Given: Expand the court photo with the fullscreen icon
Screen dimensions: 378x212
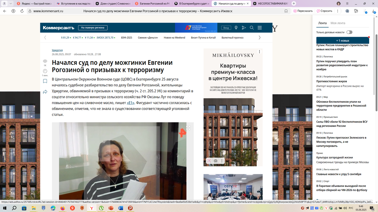Looking at the screenshot, I should tap(188, 128).
